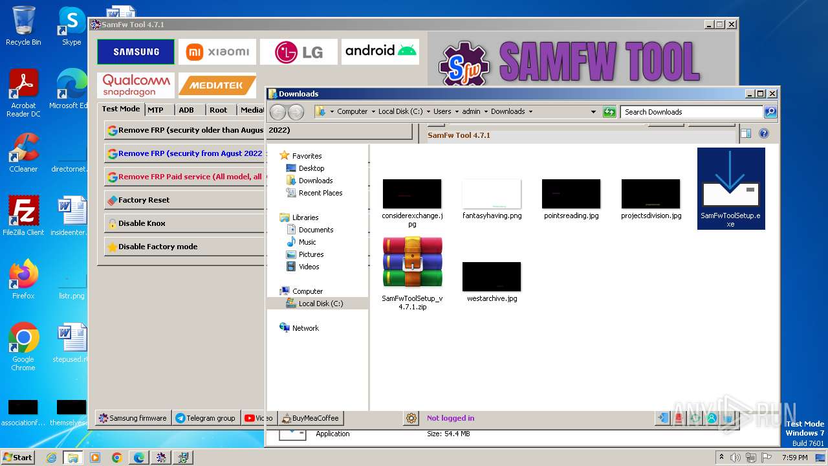
Task: Go back in Downloads explorer
Action: (x=278, y=112)
